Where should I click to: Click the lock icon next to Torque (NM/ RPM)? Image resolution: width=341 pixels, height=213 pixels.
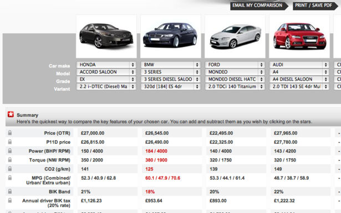click(x=10, y=160)
